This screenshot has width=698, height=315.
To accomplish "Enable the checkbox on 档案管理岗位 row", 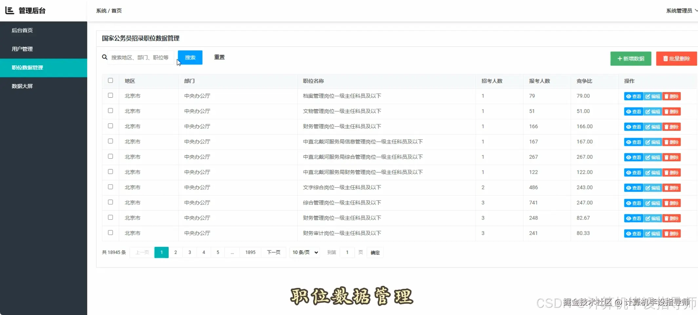I will (110, 95).
